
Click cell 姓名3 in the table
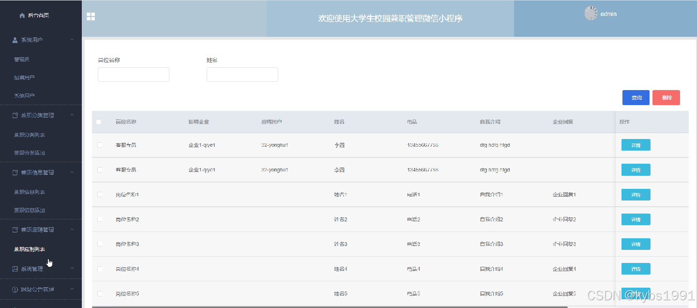(x=341, y=244)
